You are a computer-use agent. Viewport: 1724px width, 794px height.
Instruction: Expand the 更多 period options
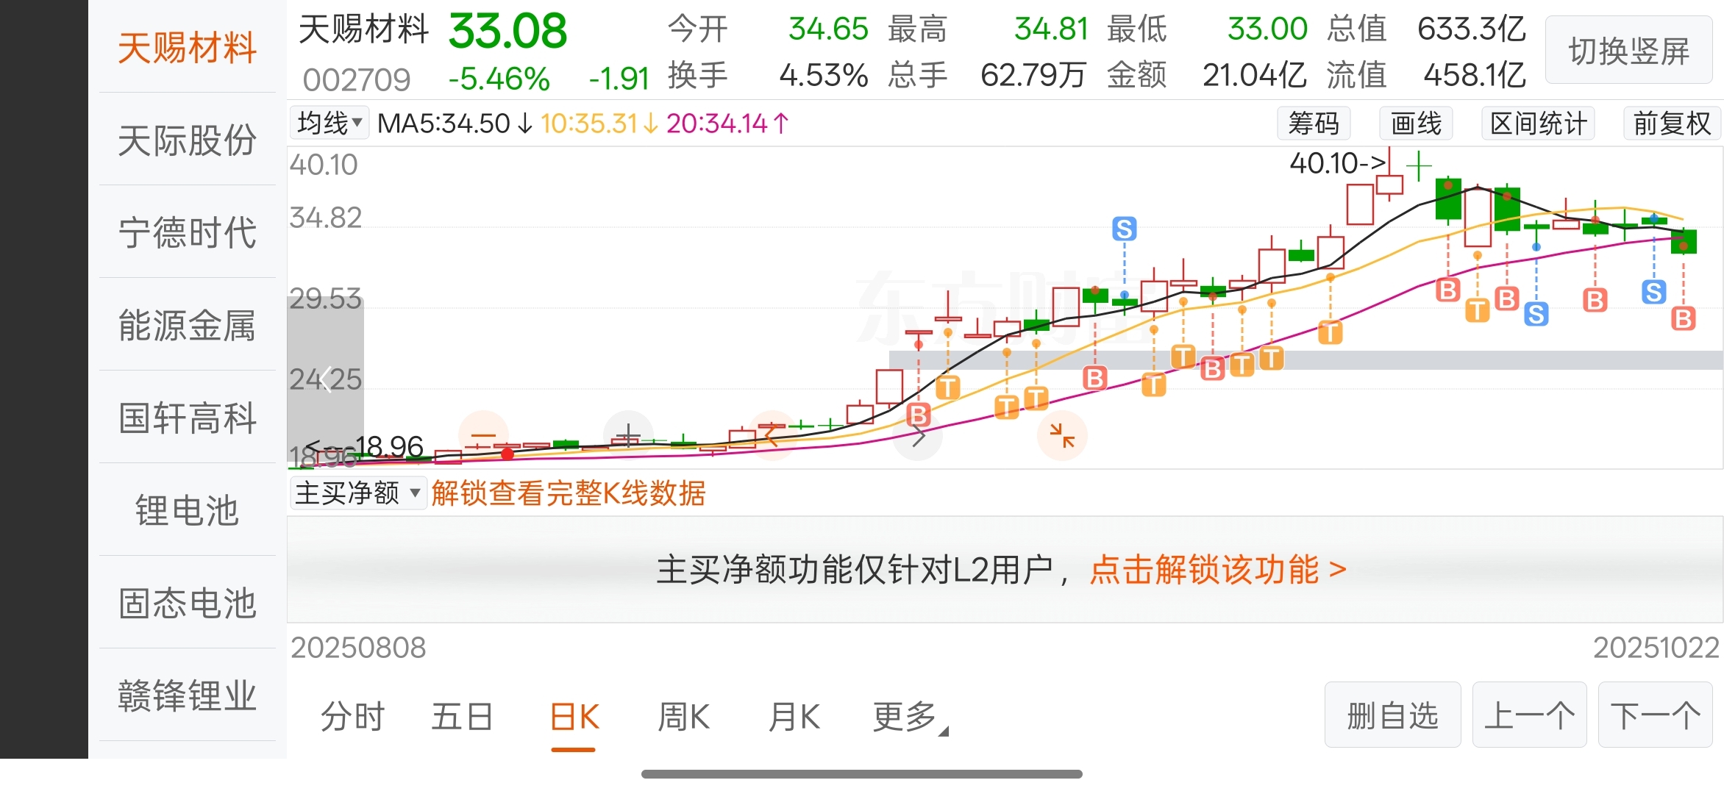[x=909, y=717]
